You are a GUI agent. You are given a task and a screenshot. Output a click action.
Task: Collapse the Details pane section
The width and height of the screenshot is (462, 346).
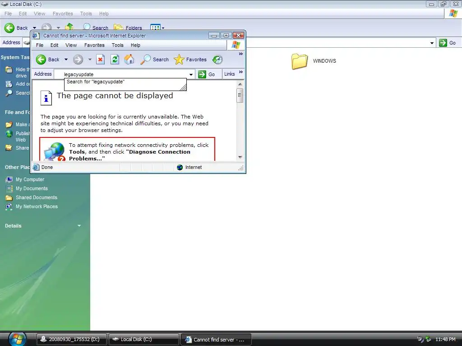[79, 226]
